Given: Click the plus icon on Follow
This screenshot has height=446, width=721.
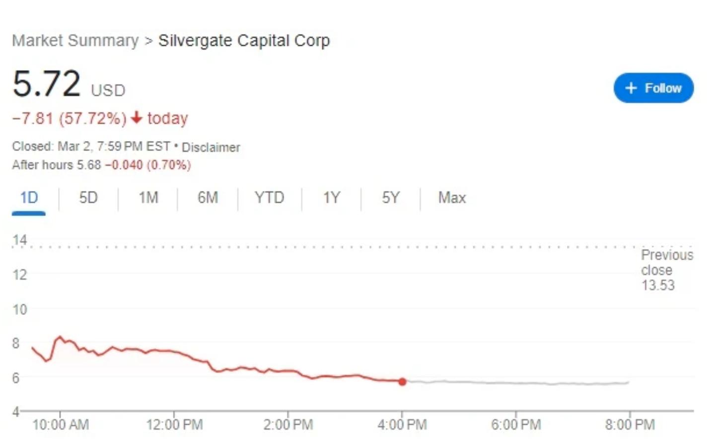Looking at the screenshot, I should pos(631,88).
